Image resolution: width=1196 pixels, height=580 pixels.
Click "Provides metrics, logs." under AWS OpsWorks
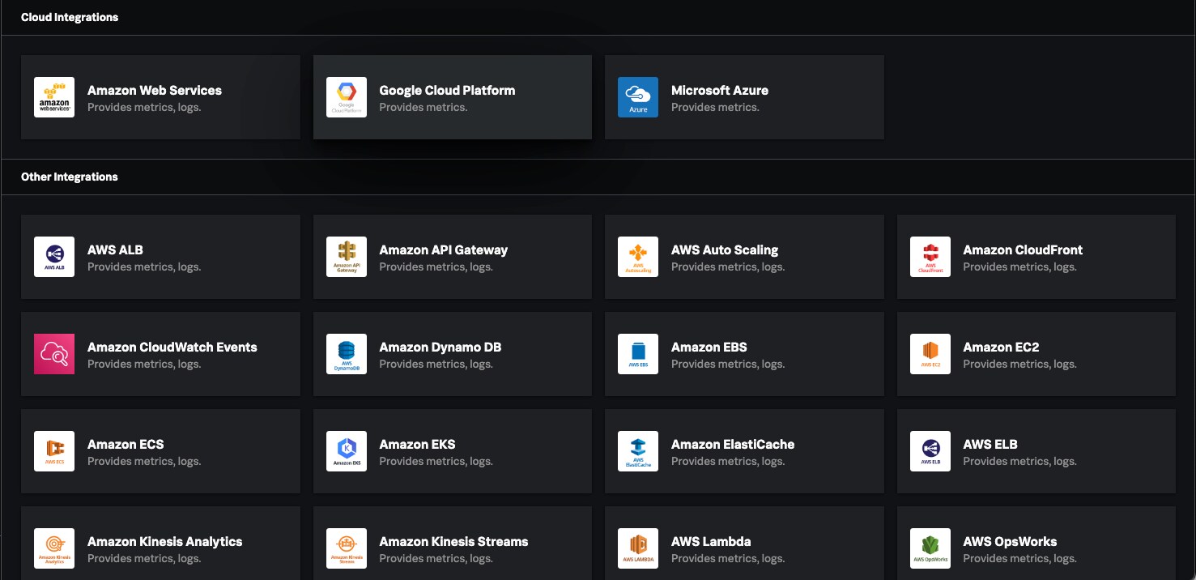[1019, 558]
